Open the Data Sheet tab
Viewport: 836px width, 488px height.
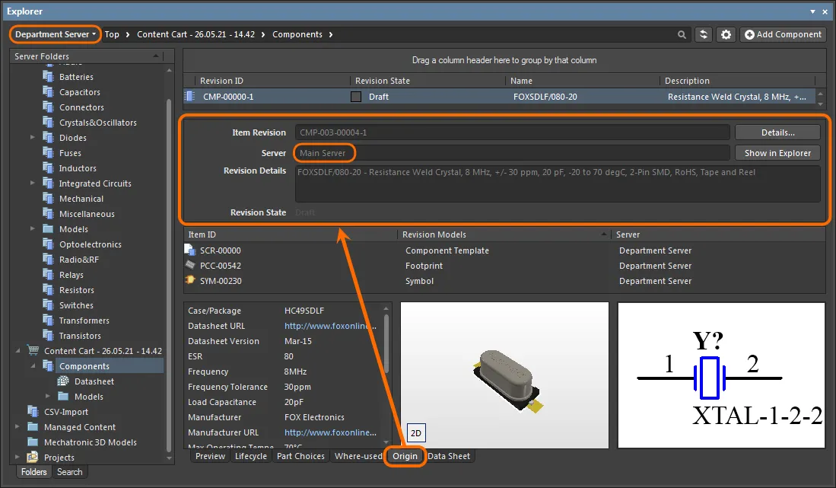pos(449,456)
